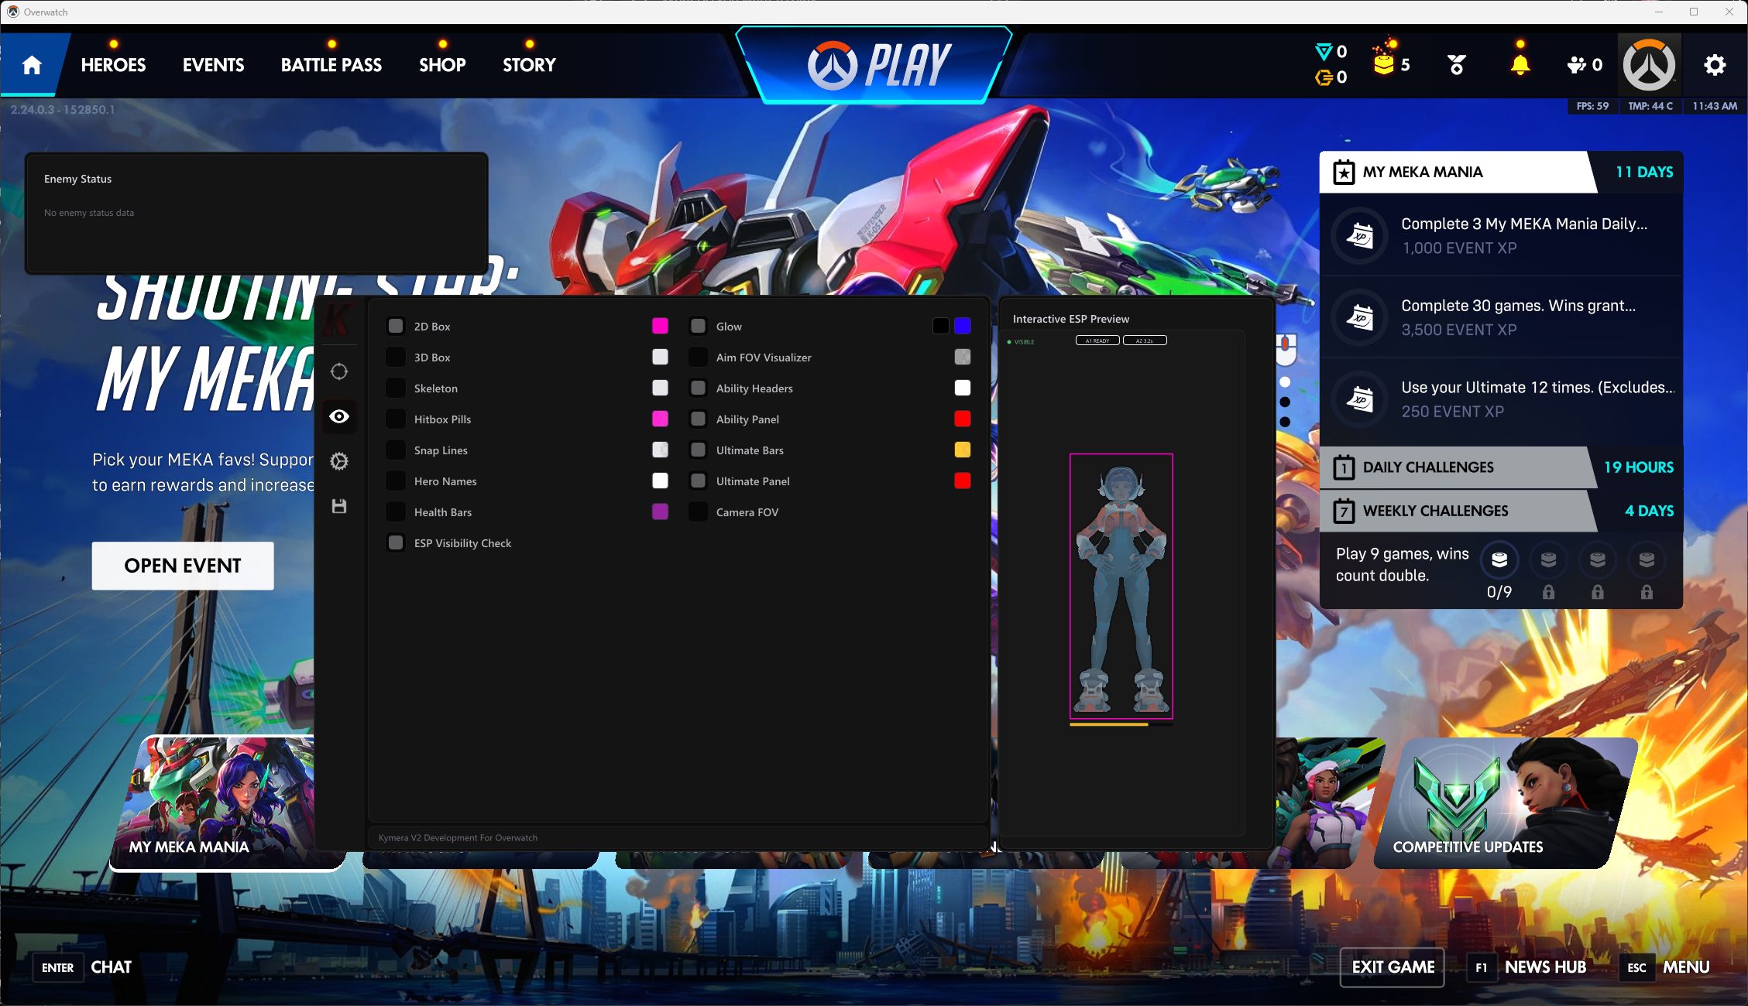Select the second carousel dot indicator

pos(1285,402)
